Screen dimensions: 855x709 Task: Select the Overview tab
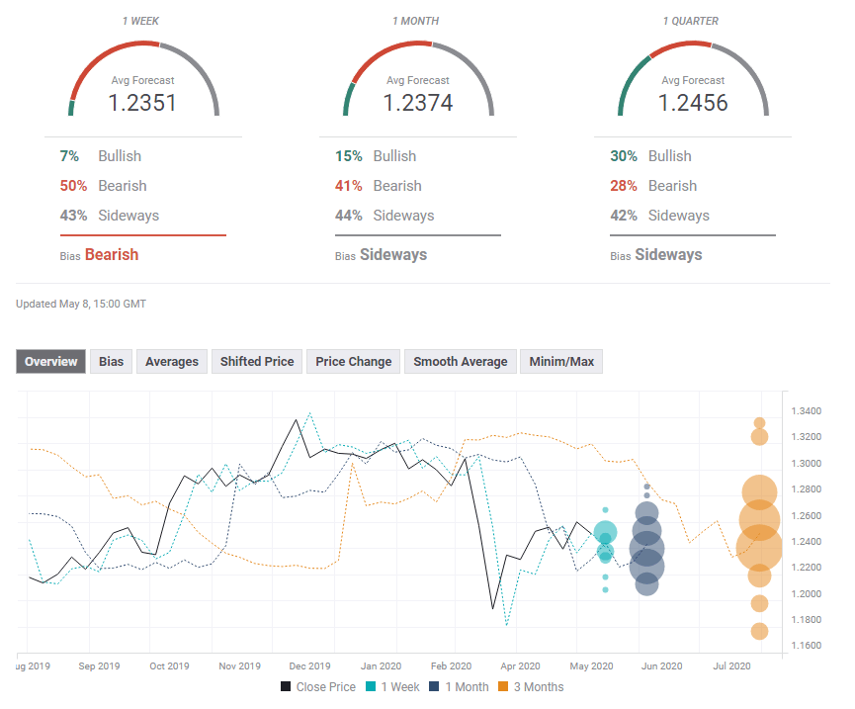point(50,362)
